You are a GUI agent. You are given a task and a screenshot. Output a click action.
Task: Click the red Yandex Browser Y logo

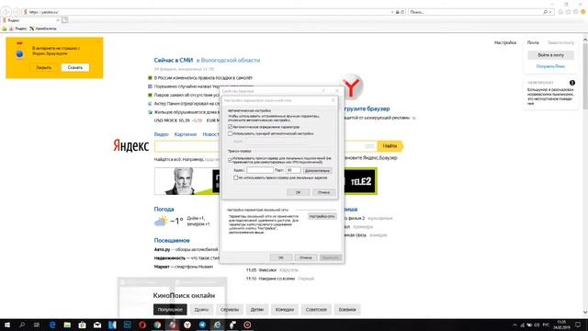352,86
